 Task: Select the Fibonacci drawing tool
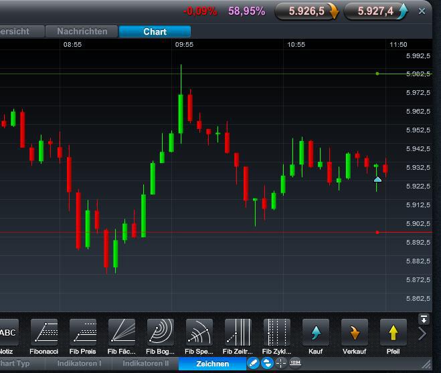pyautogui.click(x=44, y=332)
